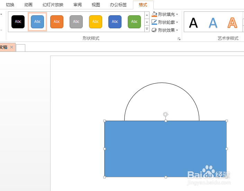Click the 艺术字样式 group label
244x191 pixels.
point(228,38)
